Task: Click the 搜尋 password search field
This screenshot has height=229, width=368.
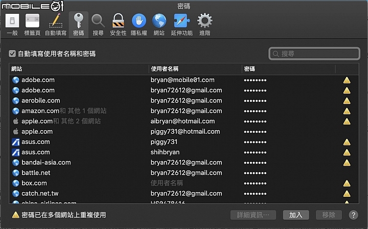Action: [x=314, y=54]
